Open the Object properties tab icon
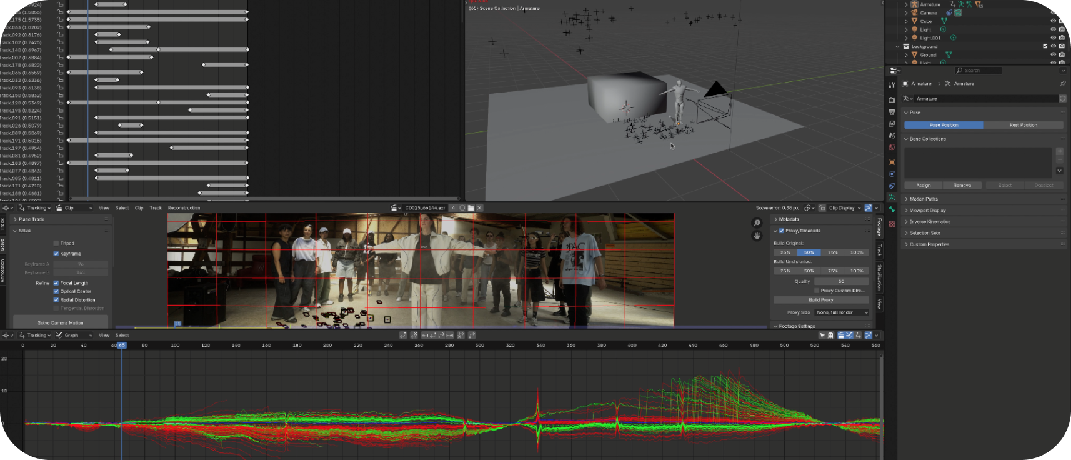 pyautogui.click(x=892, y=162)
